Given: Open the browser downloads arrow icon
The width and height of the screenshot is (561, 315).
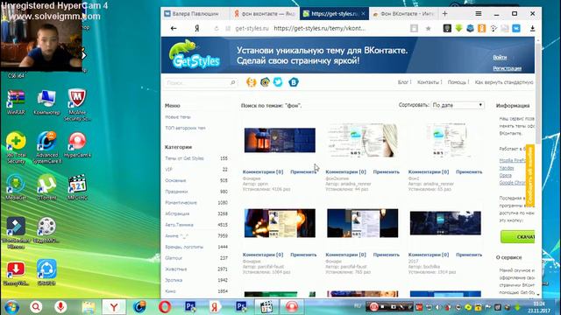Looking at the screenshot, I should click(x=532, y=29).
